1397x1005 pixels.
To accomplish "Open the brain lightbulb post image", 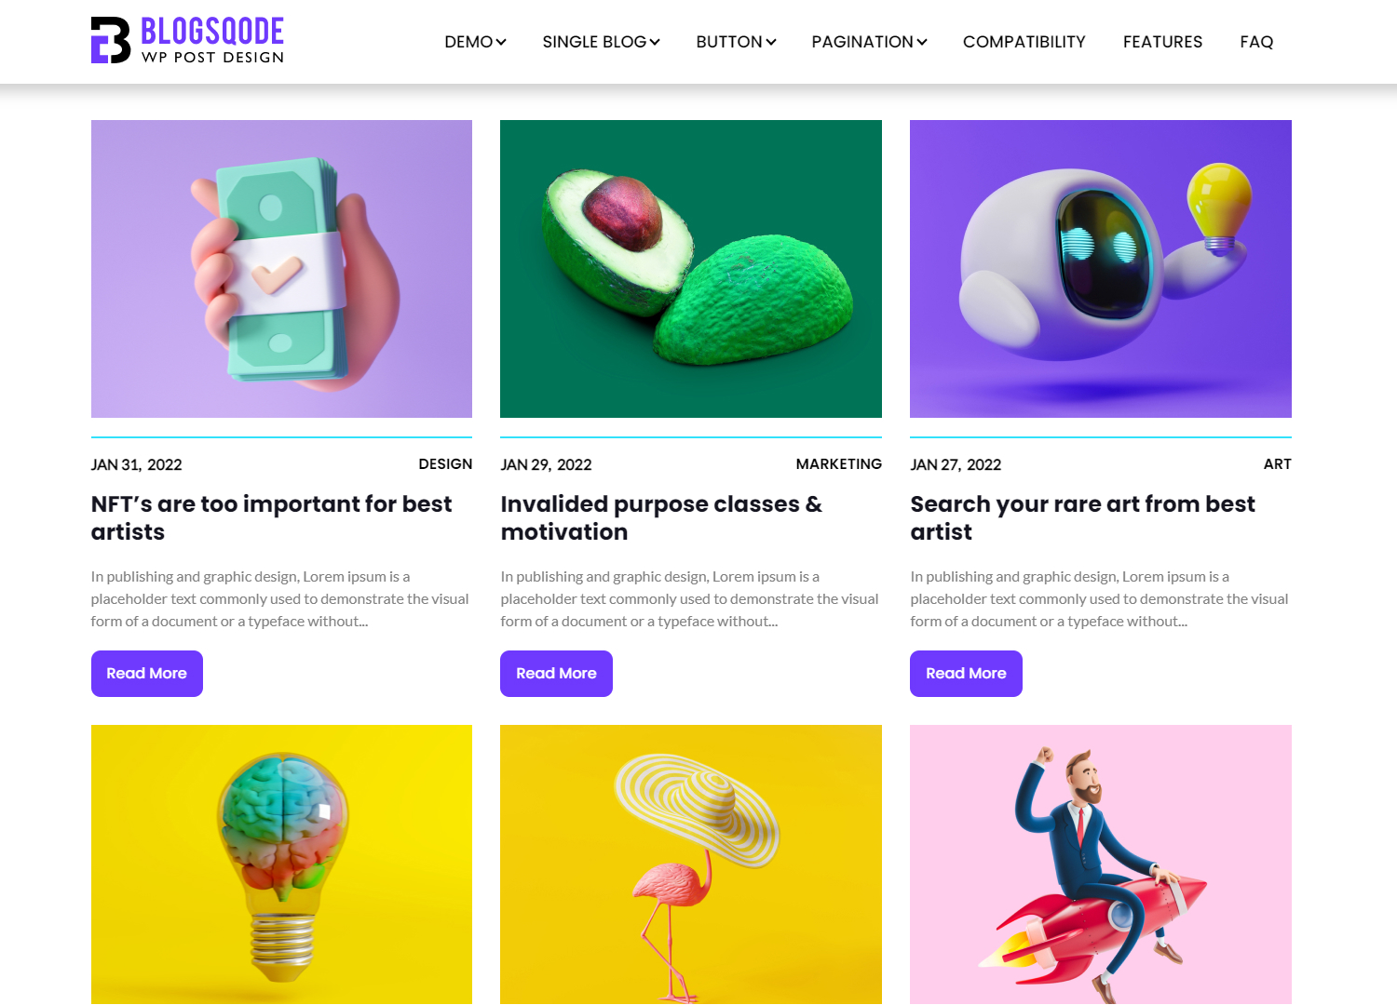I will [x=281, y=864].
